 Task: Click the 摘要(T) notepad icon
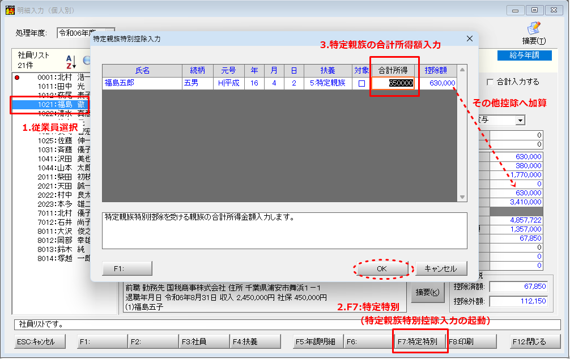(x=534, y=28)
